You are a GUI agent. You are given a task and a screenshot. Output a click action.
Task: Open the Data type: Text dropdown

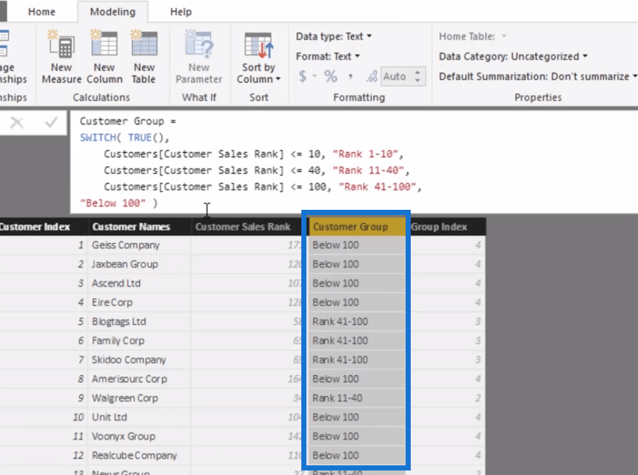(333, 36)
